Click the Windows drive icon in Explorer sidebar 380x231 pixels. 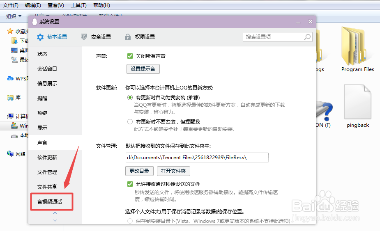coord(14,126)
